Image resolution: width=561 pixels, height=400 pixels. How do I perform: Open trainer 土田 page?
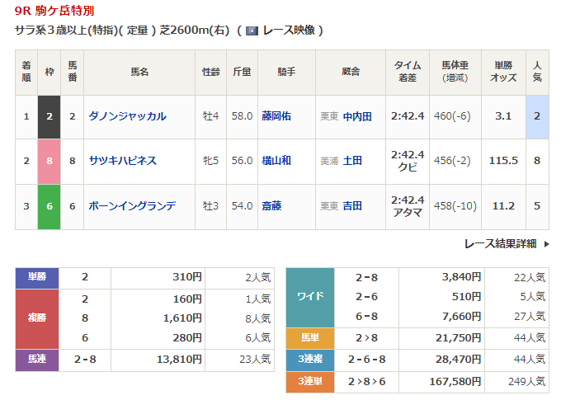click(352, 161)
